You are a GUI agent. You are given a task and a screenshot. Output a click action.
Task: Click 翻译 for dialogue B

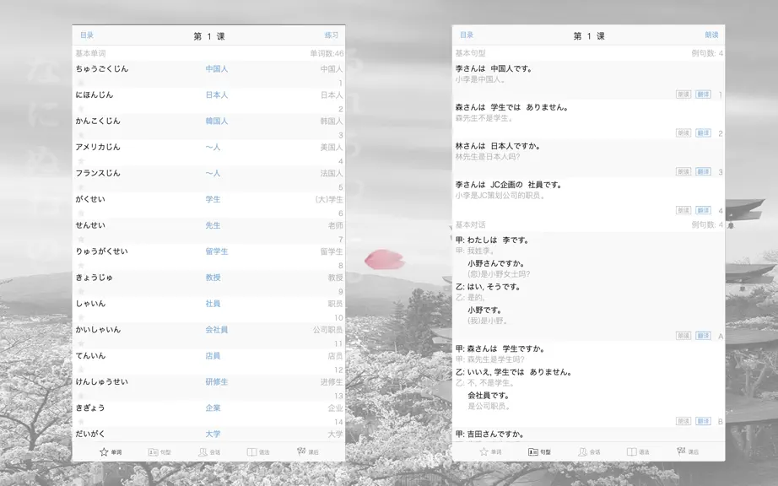[703, 421]
